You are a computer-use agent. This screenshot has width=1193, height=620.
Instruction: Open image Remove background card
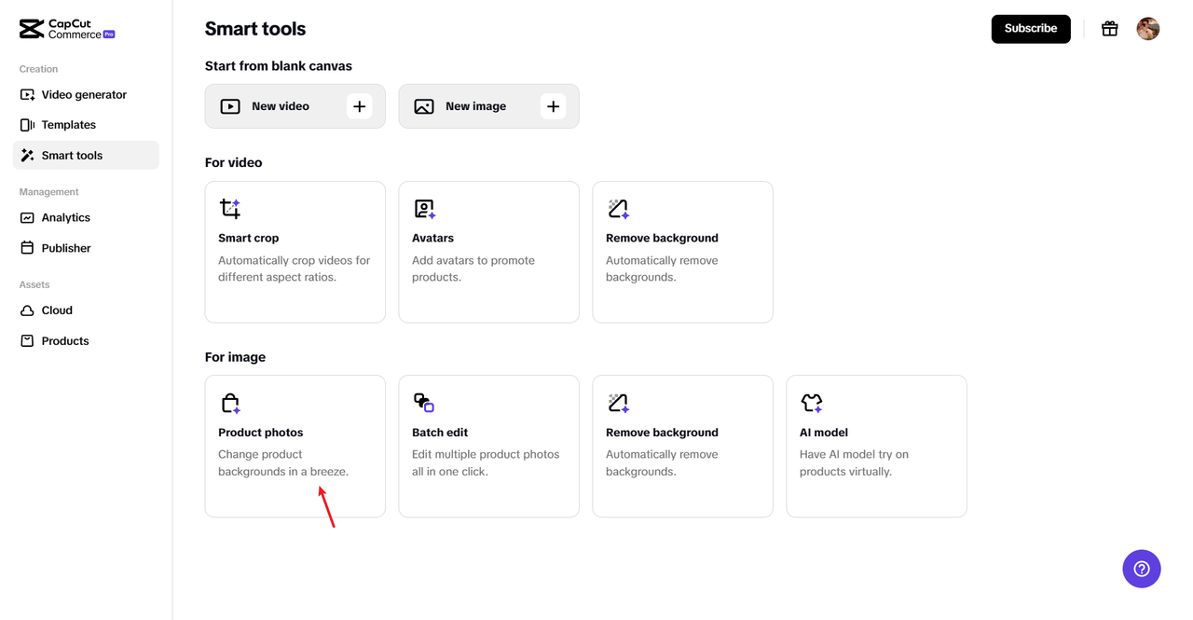(682, 446)
